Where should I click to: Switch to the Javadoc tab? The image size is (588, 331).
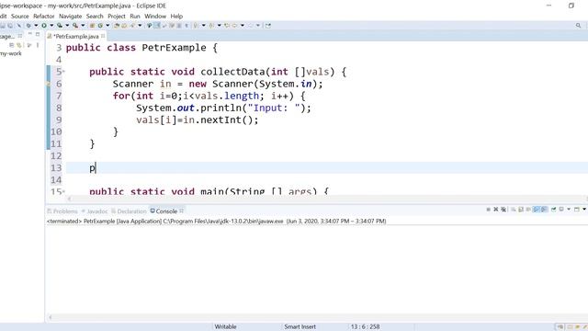tap(95, 211)
